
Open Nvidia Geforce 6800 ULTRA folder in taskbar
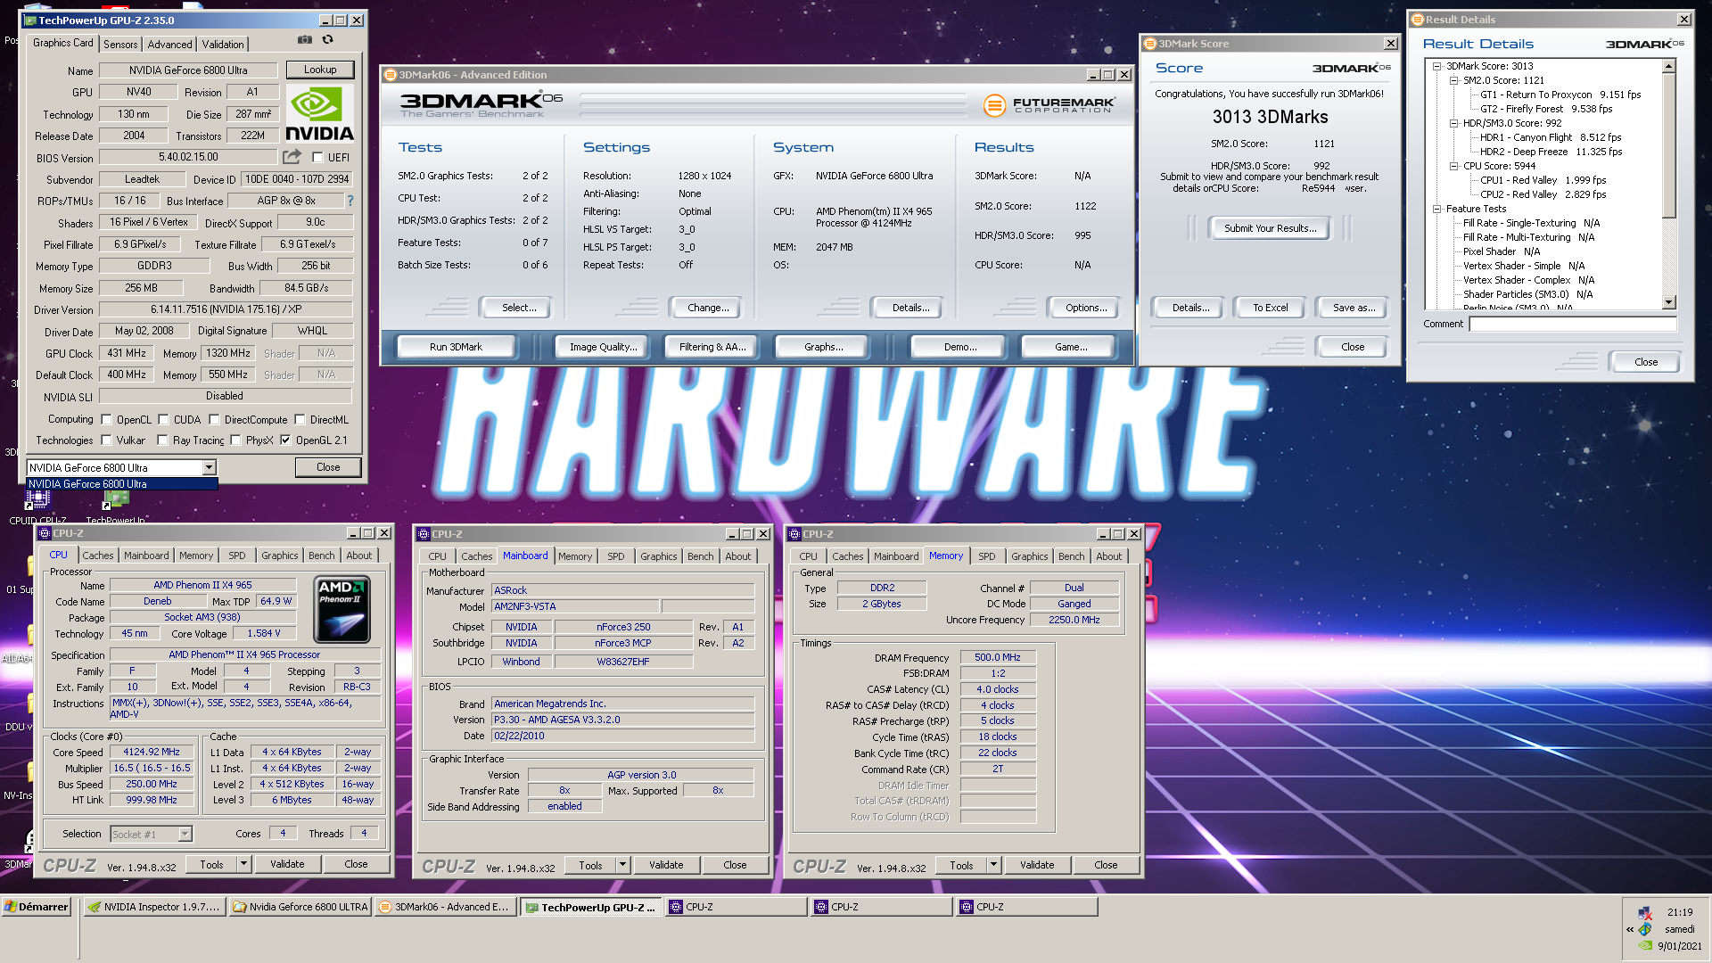300,907
